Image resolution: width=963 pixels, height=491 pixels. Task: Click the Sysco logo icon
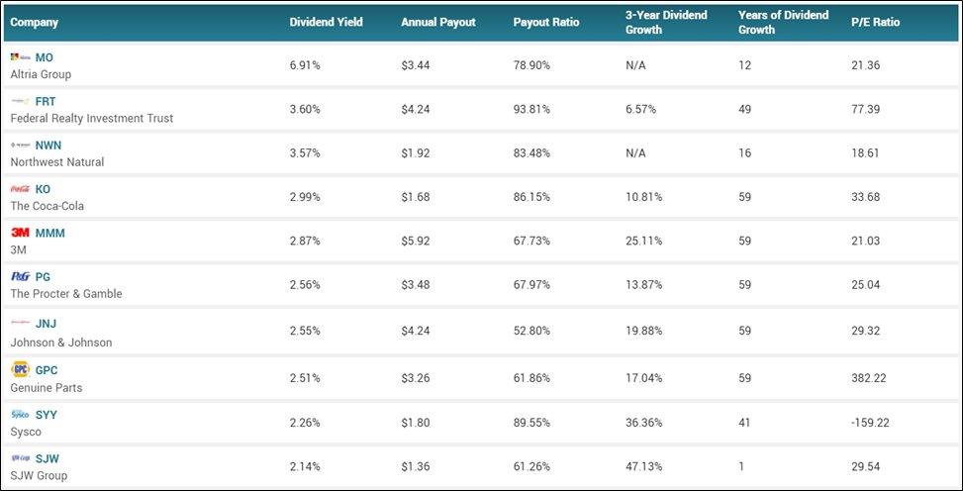(x=20, y=415)
